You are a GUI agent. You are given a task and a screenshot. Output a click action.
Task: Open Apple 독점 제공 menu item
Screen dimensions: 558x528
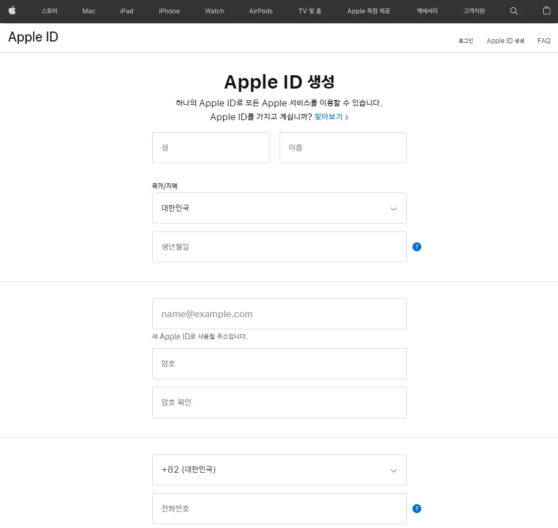[x=368, y=11]
